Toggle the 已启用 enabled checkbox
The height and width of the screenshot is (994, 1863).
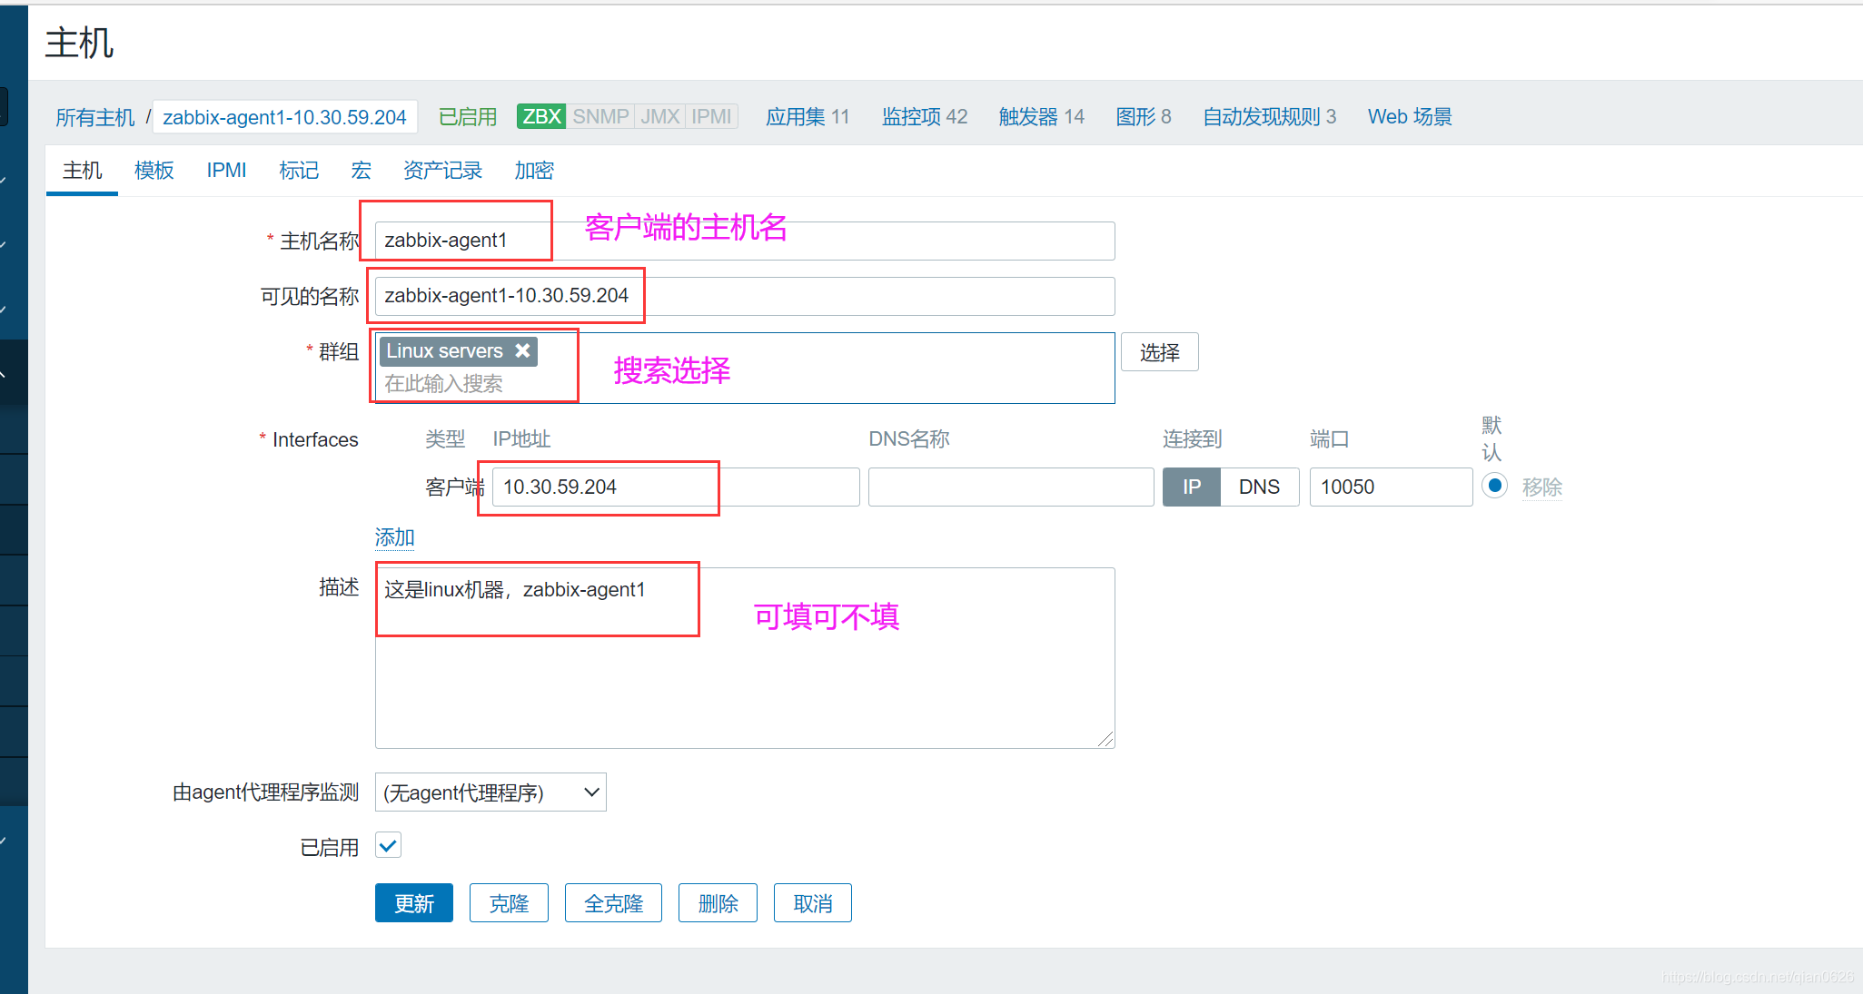point(388,846)
